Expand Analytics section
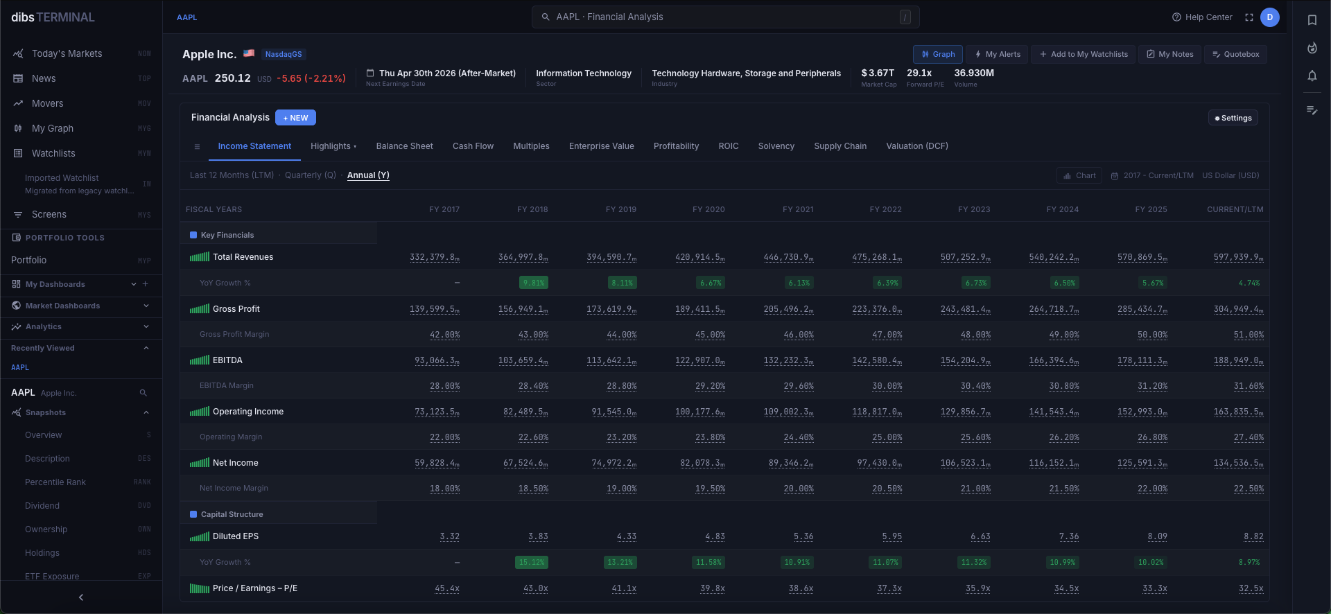Viewport: 1331px width, 614px height. tap(81, 326)
